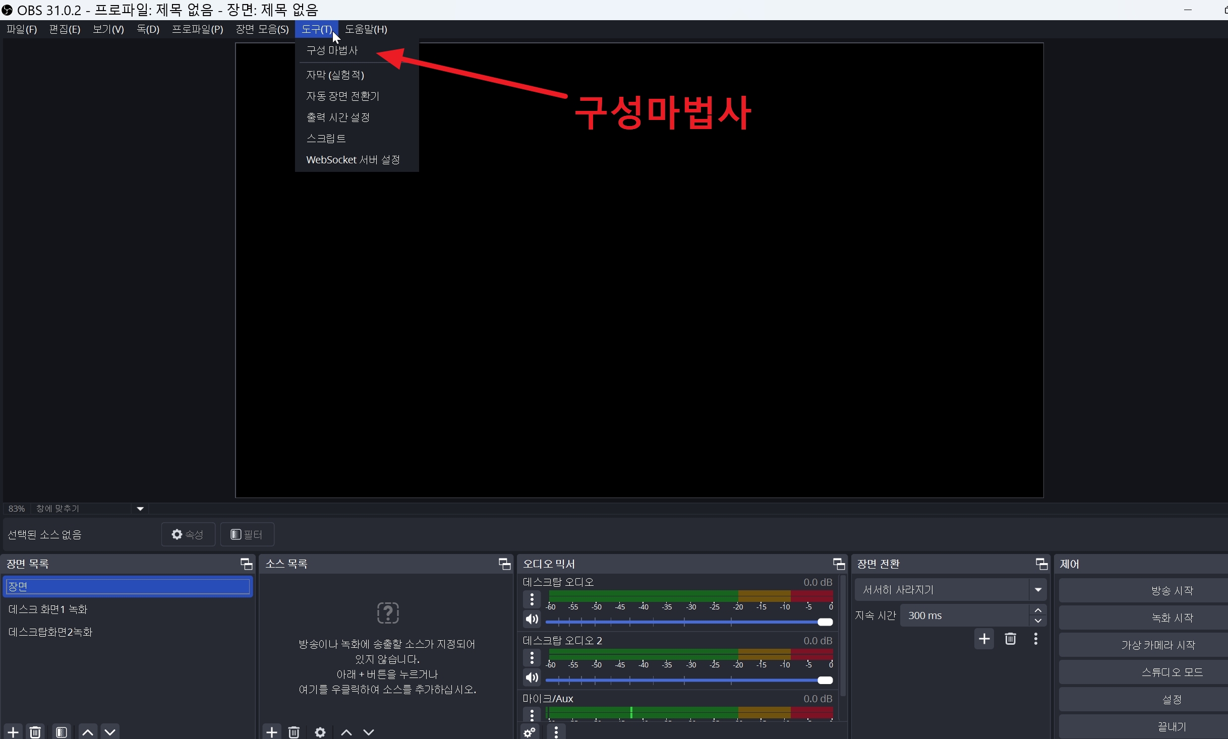Add a new source with the plus icon
Viewport: 1228px width, 739px height.
(272, 732)
